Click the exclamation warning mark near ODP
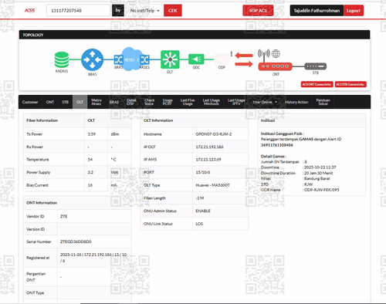 coord(232,54)
